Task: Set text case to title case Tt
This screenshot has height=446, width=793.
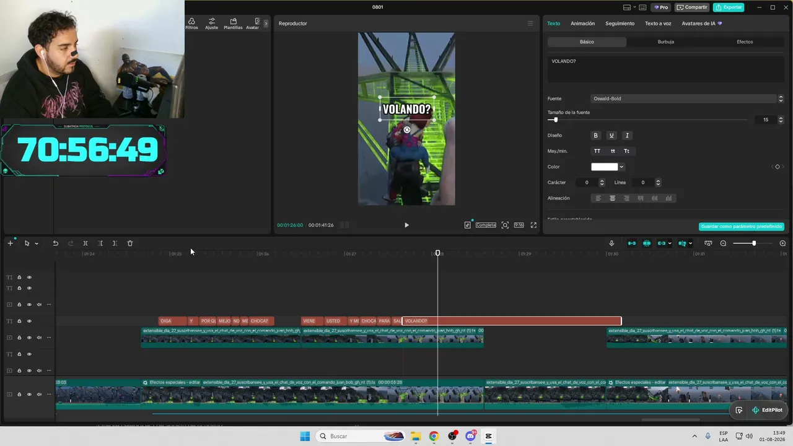Action: [x=626, y=151]
